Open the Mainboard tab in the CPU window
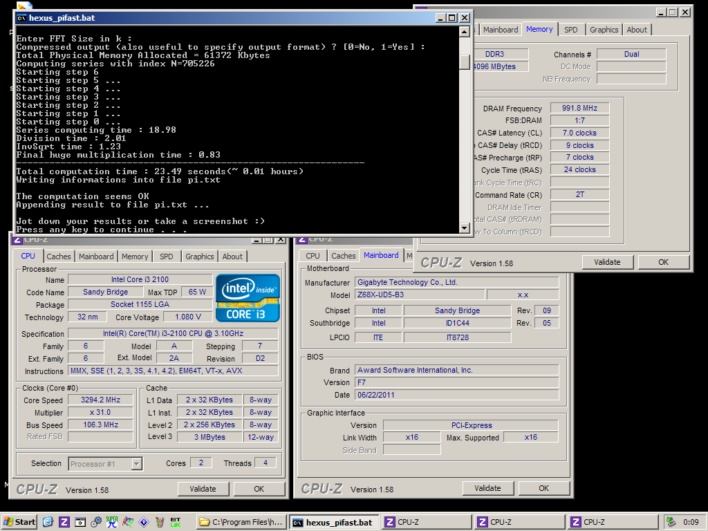This screenshot has width=708, height=531. point(96,257)
